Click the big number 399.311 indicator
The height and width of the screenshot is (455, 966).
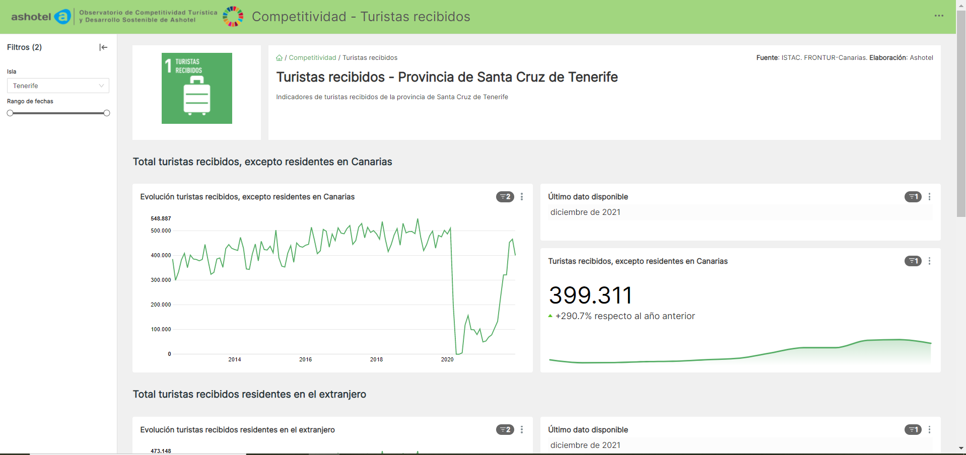(x=590, y=295)
